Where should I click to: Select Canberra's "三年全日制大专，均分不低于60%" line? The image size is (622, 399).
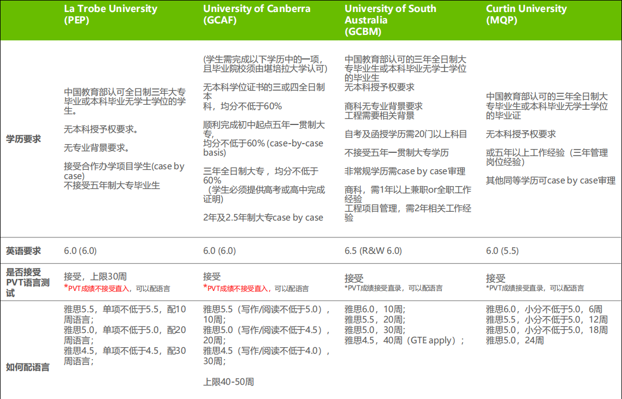point(261,176)
